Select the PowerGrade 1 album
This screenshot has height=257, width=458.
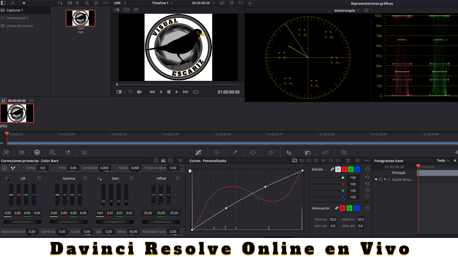pos(17,18)
